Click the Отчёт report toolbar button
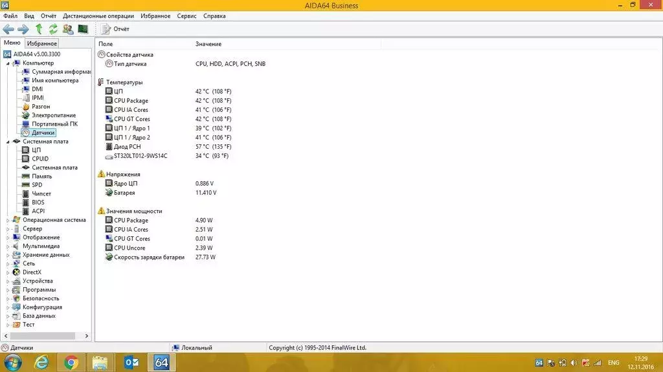The width and height of the screenshot is (663, 372). (115, 28)
